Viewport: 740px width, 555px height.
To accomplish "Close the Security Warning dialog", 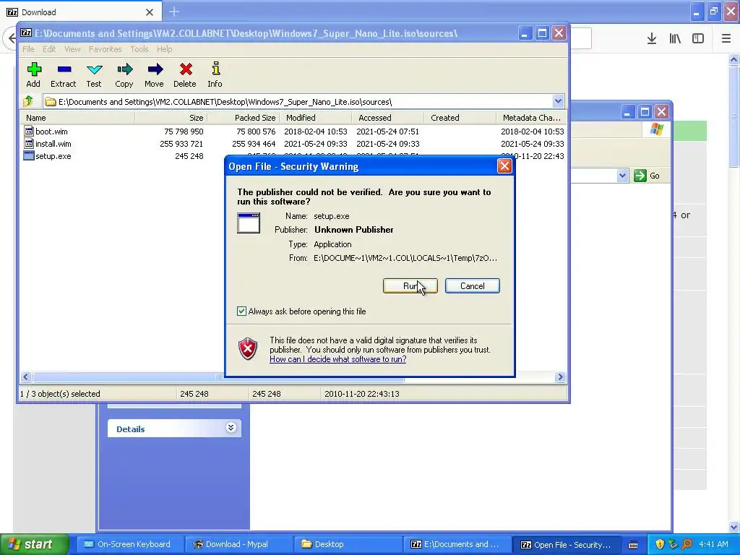I will [504, 165].
